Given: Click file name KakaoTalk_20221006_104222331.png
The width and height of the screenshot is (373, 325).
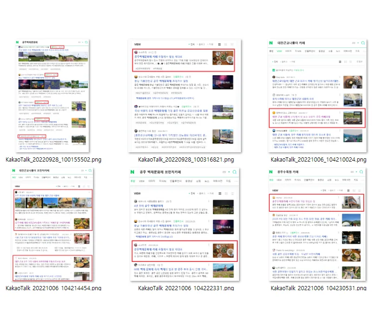Looking at the screenshot, I should 186,288.
